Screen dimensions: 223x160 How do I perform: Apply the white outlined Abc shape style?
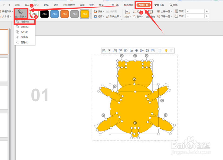(x=35, y=14)
